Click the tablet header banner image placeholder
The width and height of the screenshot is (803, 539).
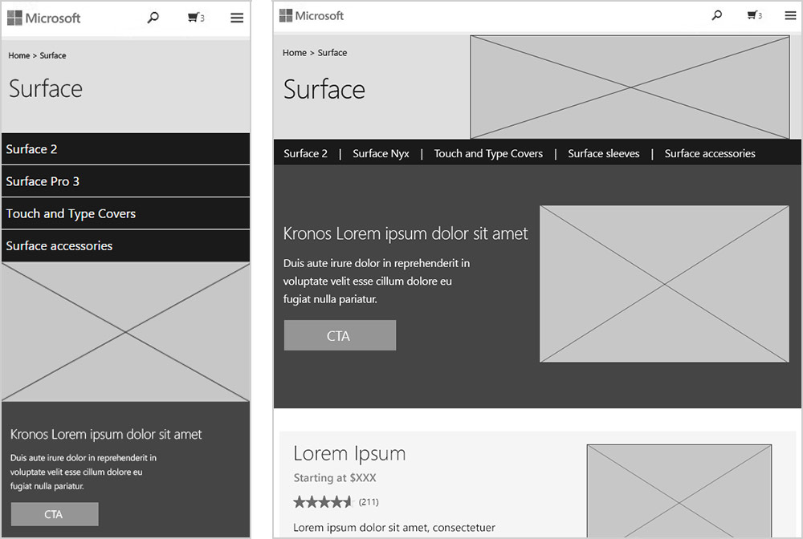(x=630, y=87)
